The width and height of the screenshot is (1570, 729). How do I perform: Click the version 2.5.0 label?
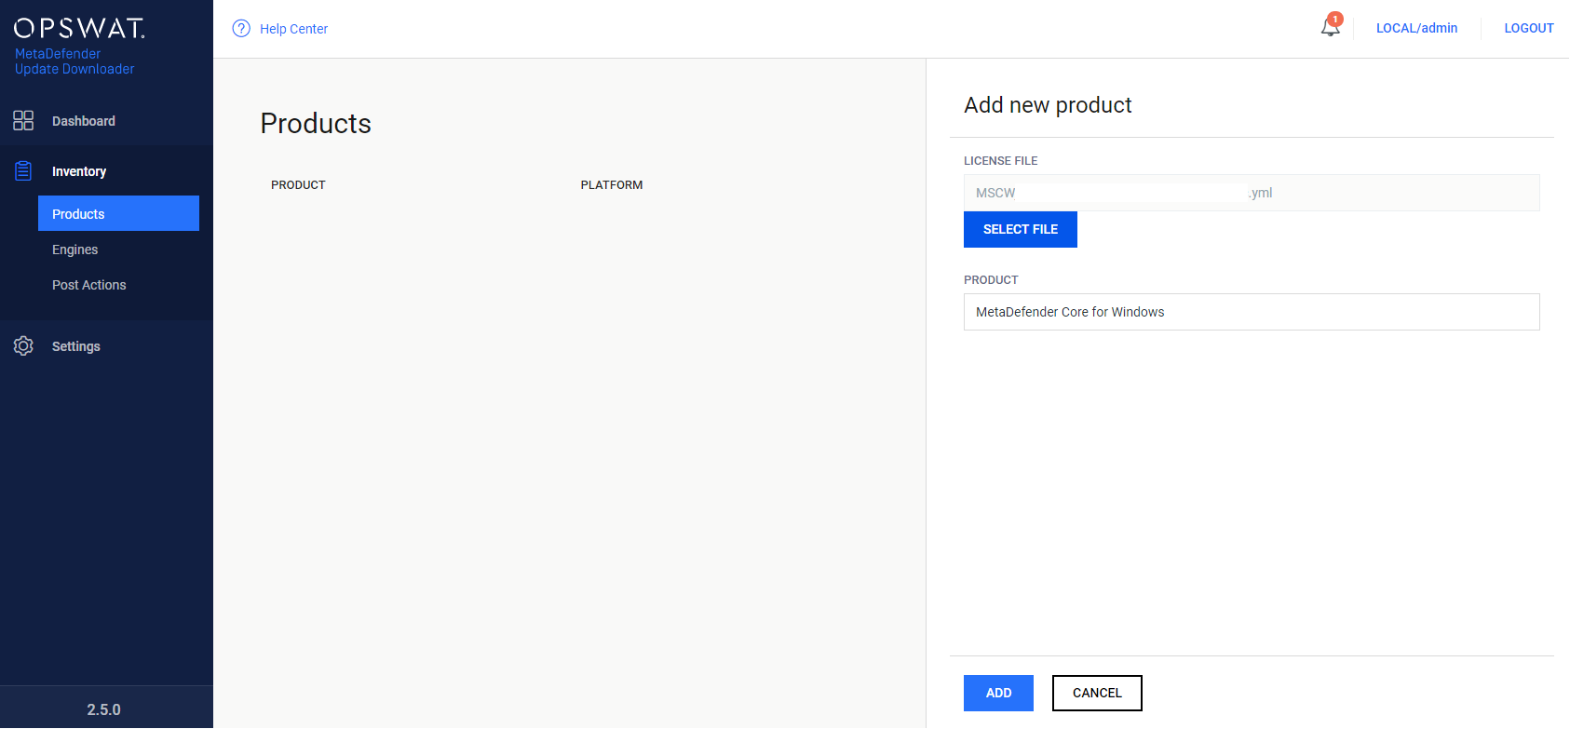104,709
